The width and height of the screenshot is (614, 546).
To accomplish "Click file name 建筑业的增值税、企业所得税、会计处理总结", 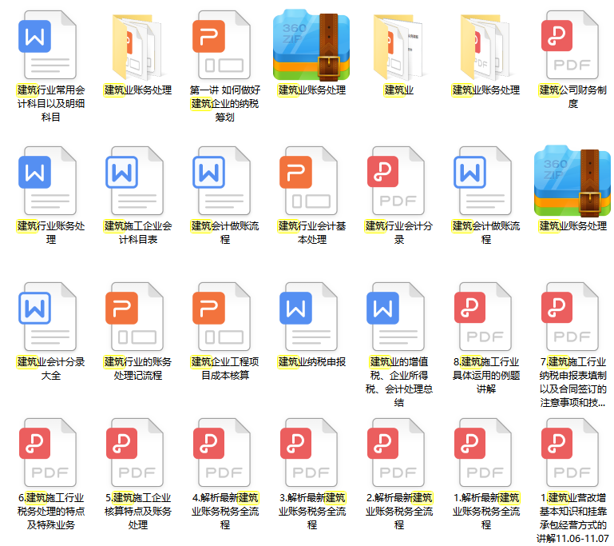I will (x=398, y=382).
